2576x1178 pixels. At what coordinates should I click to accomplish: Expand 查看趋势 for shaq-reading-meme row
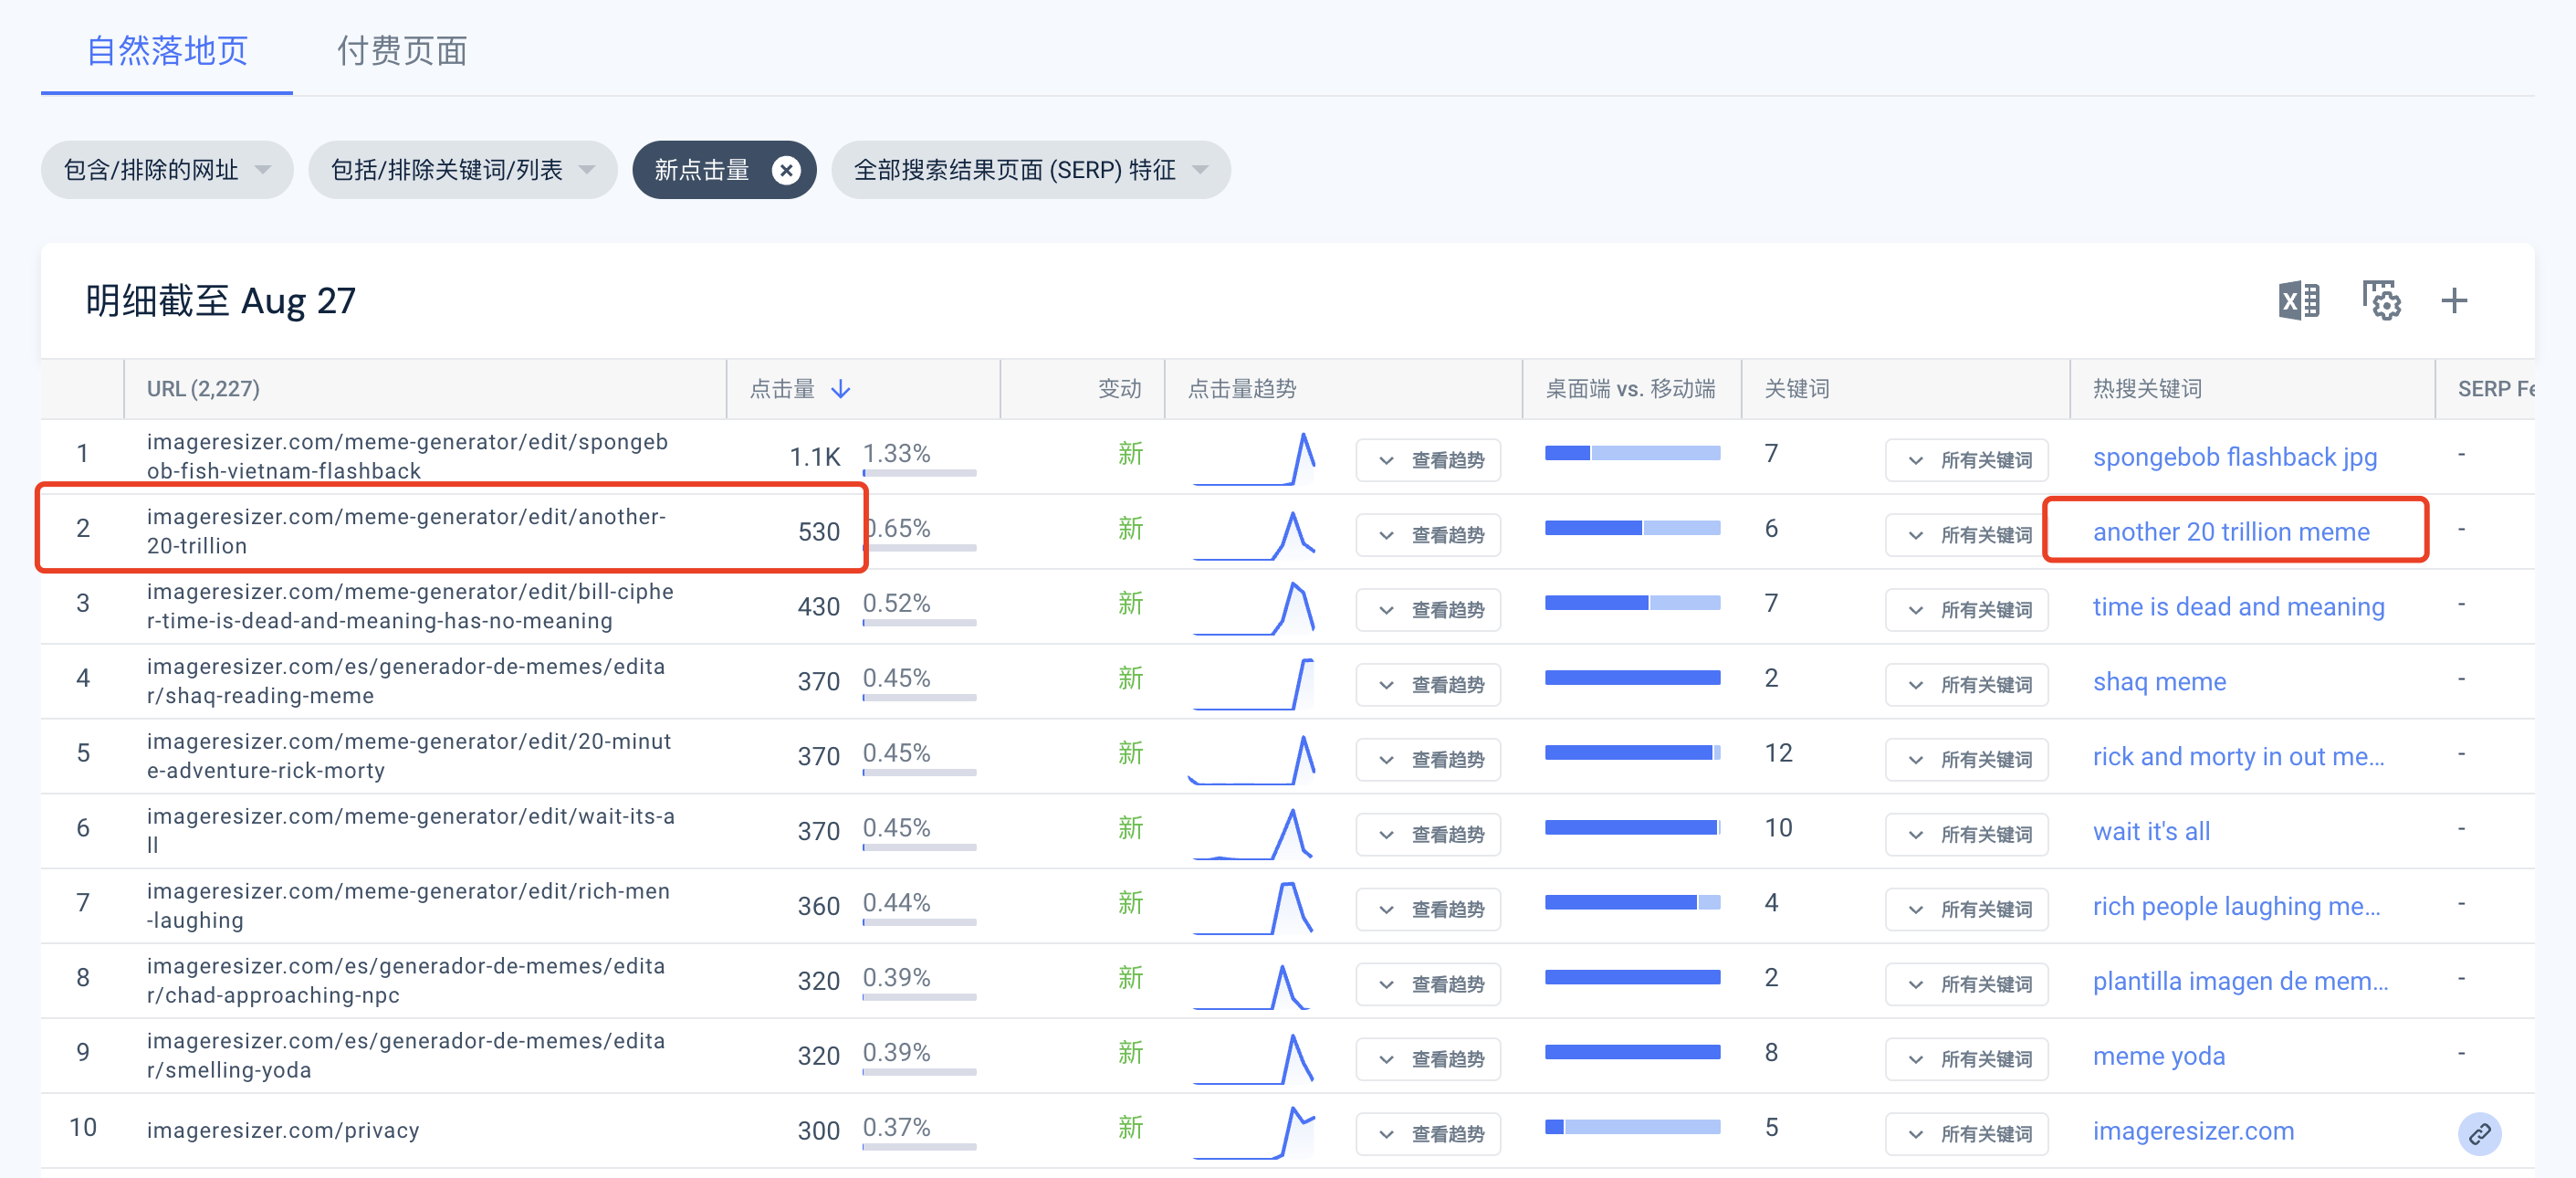pyautogui.click(x=1428, y=685)
